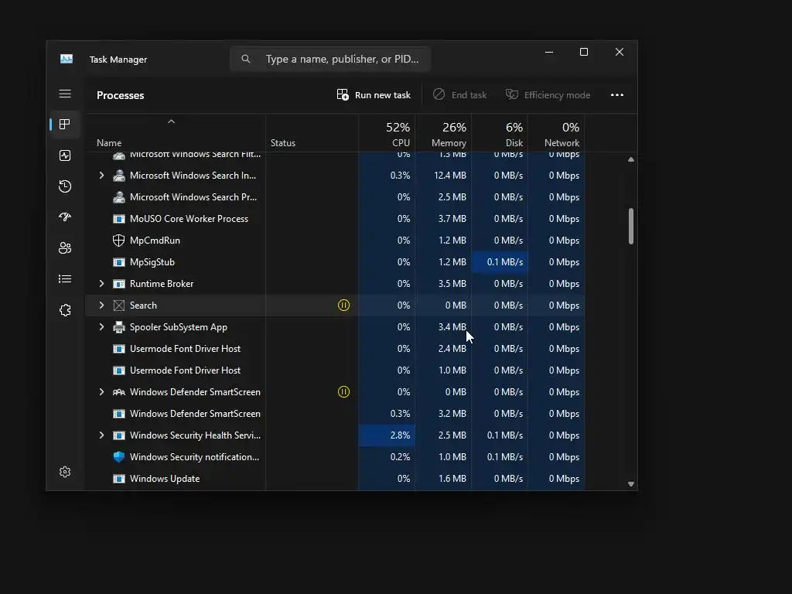This screenshot has height=594, width=792.
Task: Open the Startup apps sidebar icon
Action: tap(65, 217)
